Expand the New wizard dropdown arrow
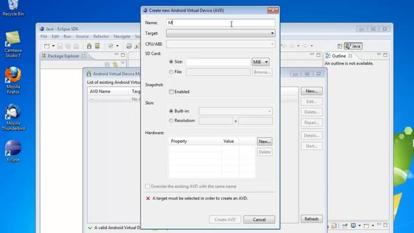Screen dimensions: 414x233 pos(53,46)
